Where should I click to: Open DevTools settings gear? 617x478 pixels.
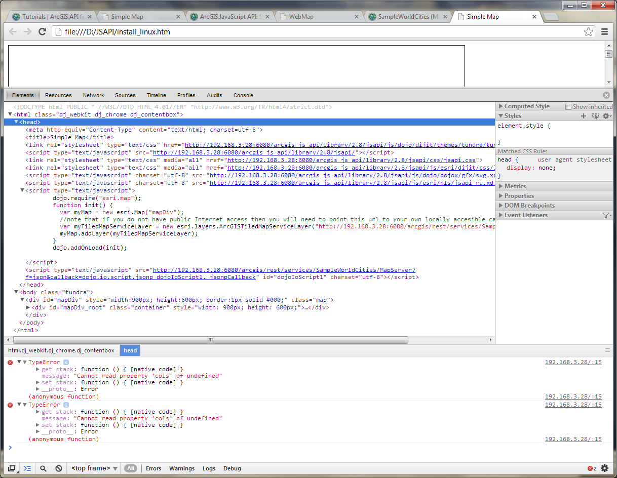point(604,468)
